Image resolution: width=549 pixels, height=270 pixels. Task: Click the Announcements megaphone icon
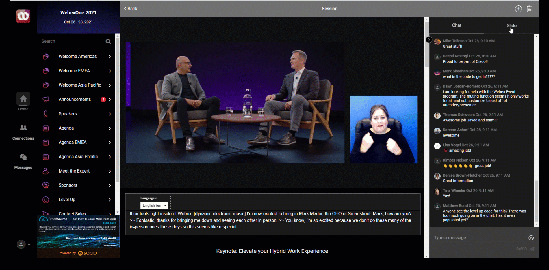pyautogui.click(x=46, y=100)
